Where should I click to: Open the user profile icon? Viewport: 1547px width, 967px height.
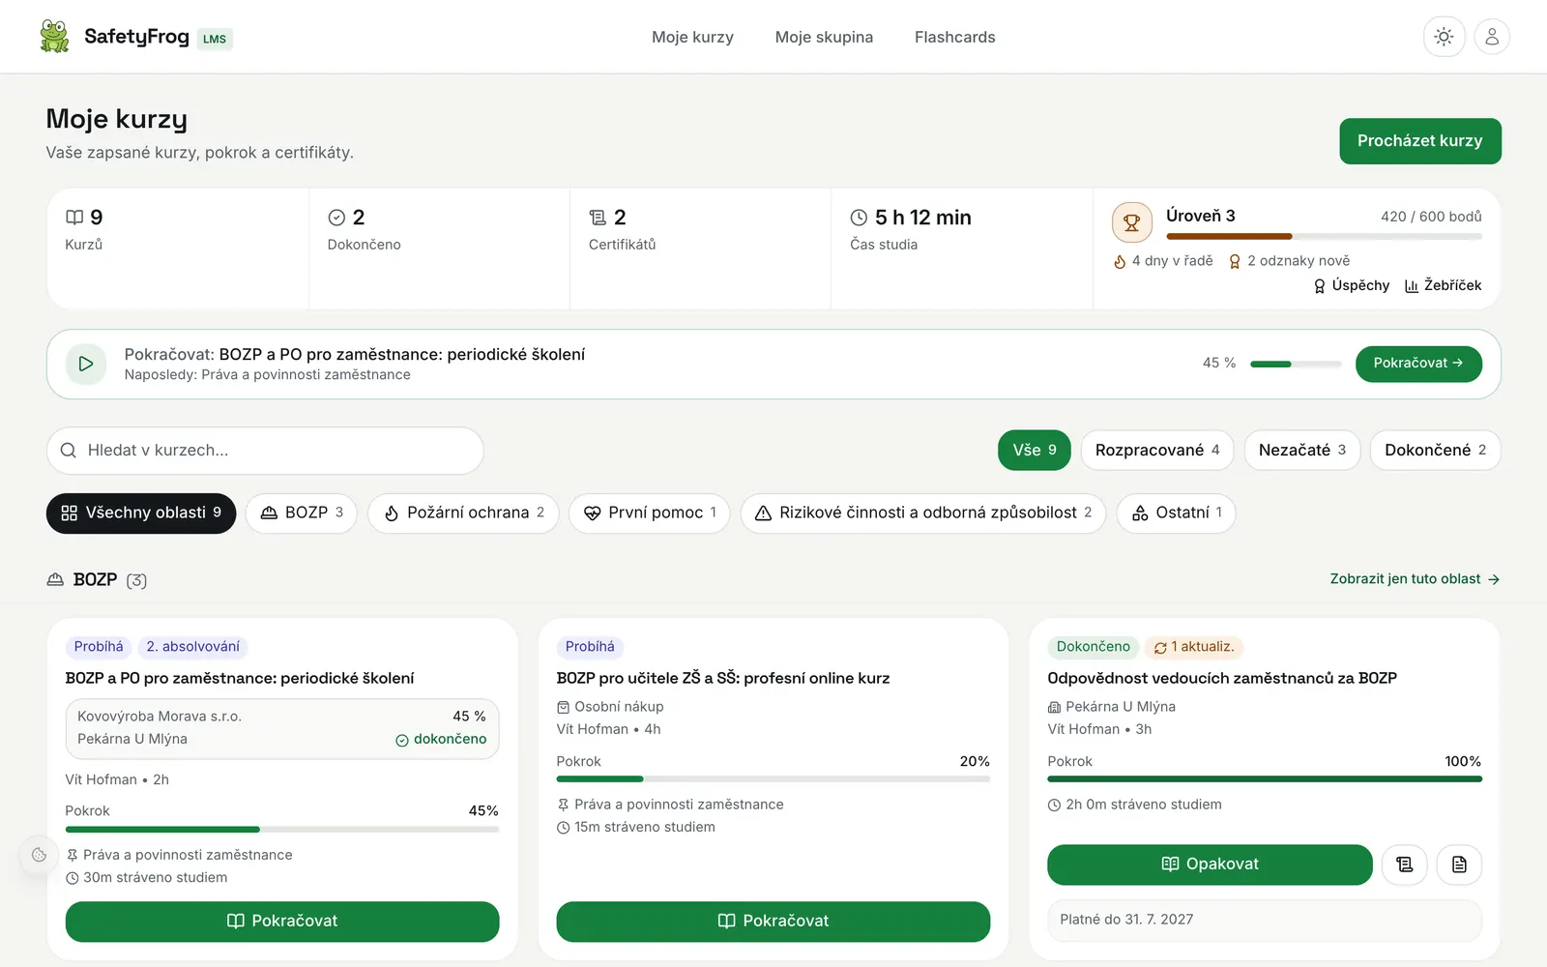pyautogui.click(x=1492, y=37)
